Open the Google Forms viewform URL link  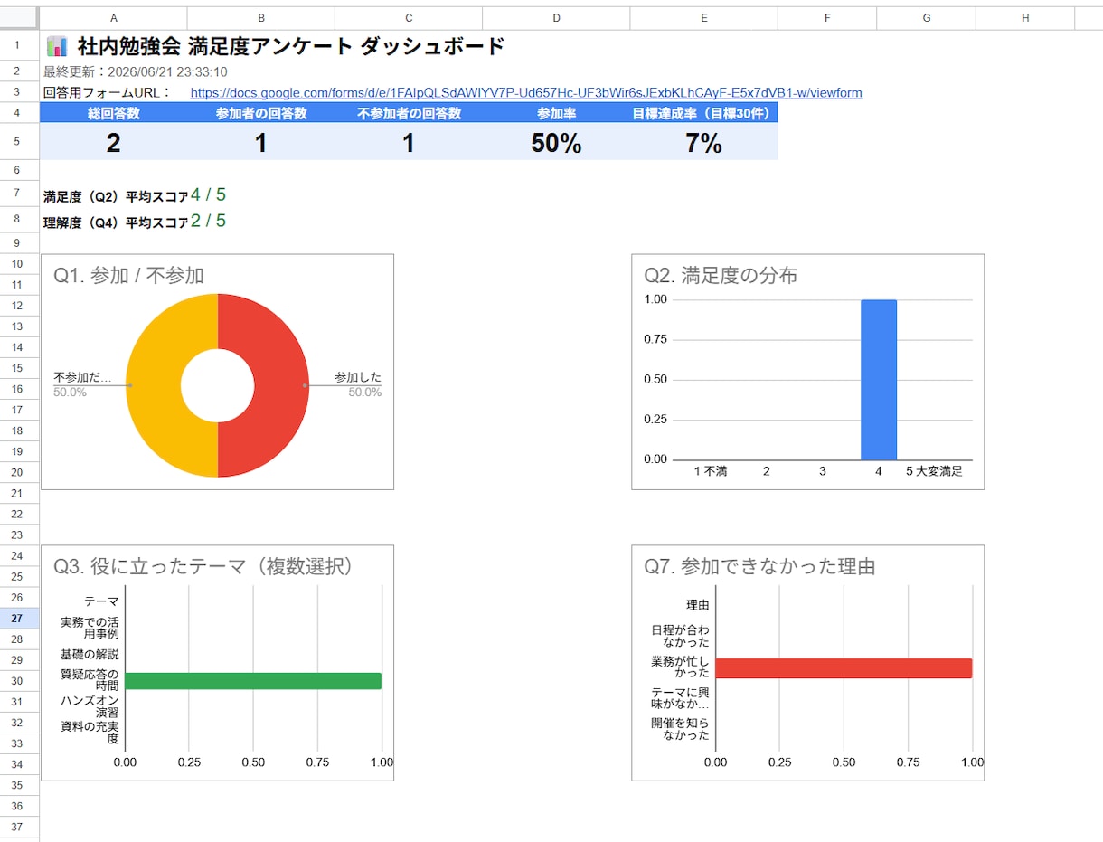[x=526, y=92]
